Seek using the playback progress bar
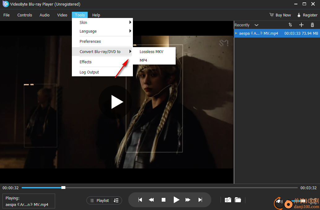Viewport: 320px width, 210px height. 160,188
